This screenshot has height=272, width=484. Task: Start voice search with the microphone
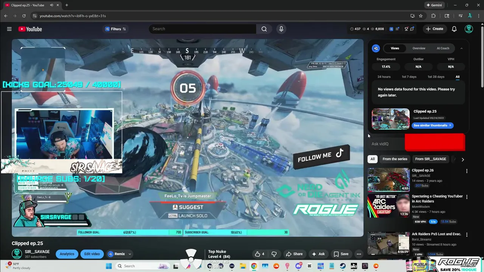point(281,29)
